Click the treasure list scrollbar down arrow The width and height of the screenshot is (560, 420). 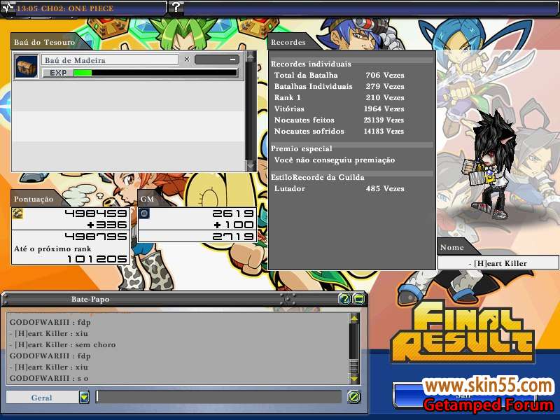(251, 166)
